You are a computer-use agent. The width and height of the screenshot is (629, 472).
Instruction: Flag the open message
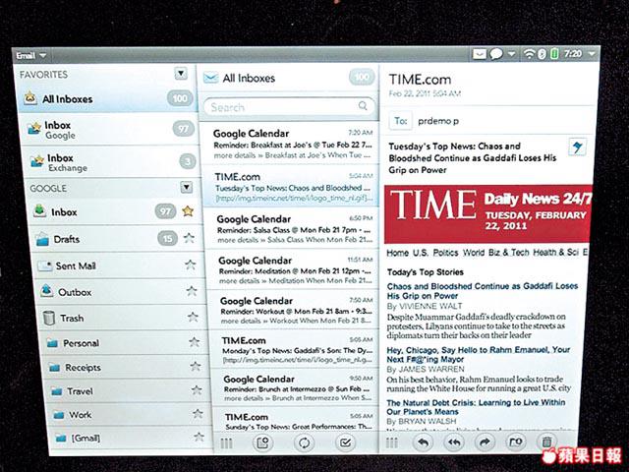point(577,147)
